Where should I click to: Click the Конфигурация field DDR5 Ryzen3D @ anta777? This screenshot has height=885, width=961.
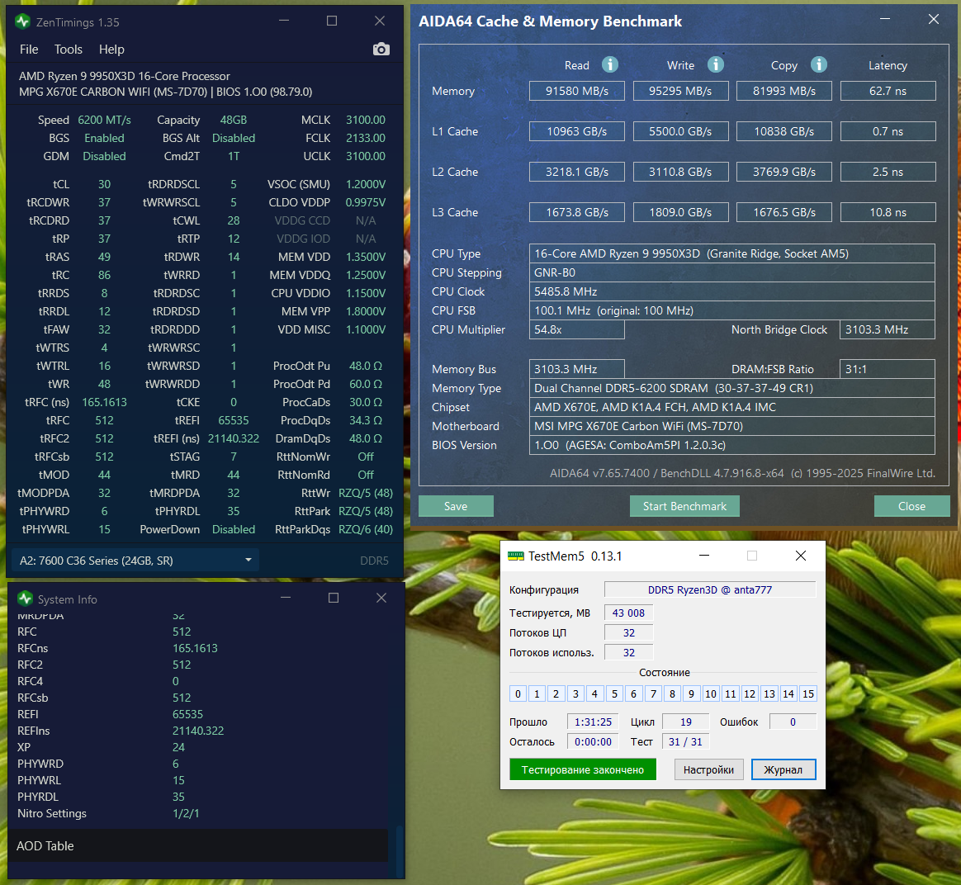(710, 589)
